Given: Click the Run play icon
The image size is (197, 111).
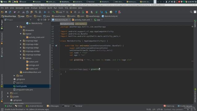Looking at the screenshot, I should [x=67, y=12].
